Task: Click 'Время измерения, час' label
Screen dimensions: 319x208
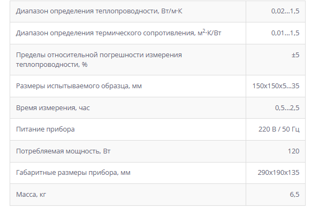Action: coord(53,108)
